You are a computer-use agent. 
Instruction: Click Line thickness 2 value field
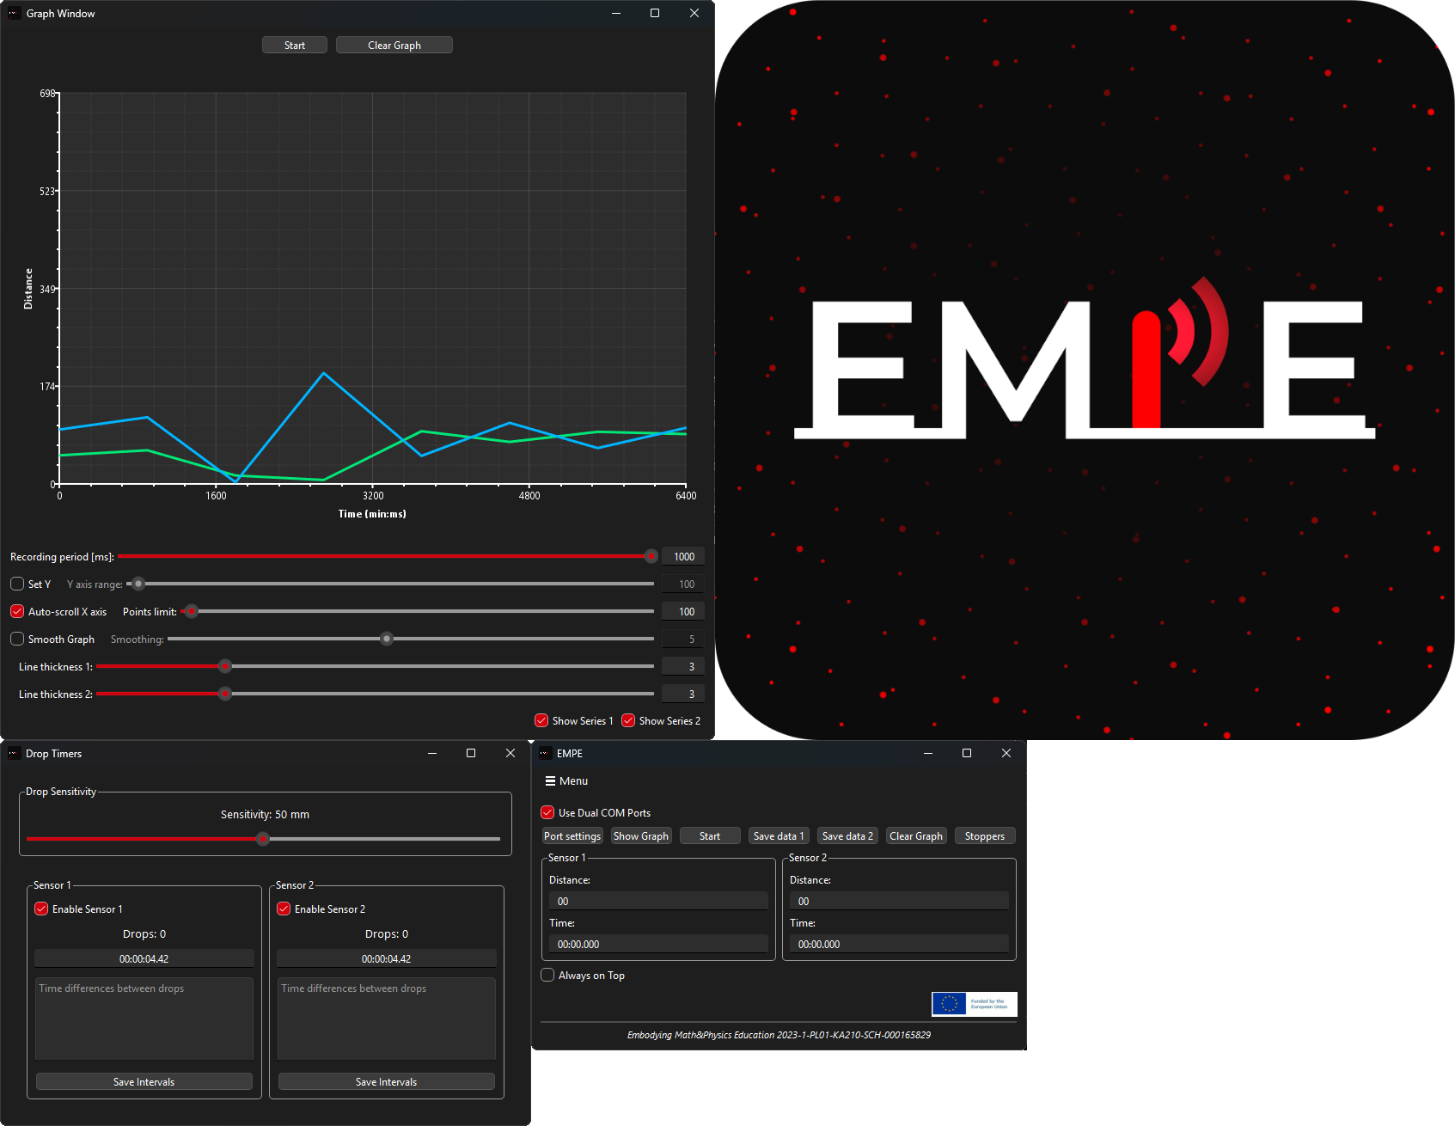[x=683, y=694]
